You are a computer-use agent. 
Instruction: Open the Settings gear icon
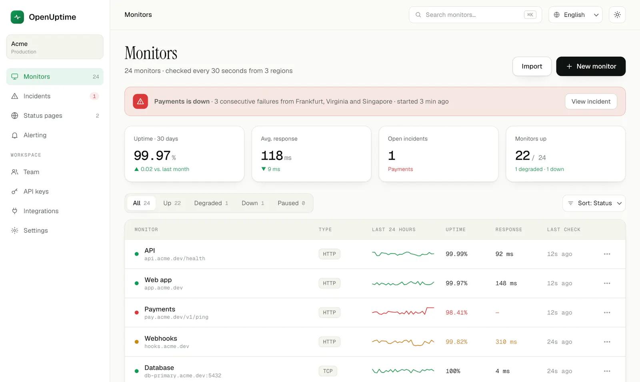tap(15, 231)
